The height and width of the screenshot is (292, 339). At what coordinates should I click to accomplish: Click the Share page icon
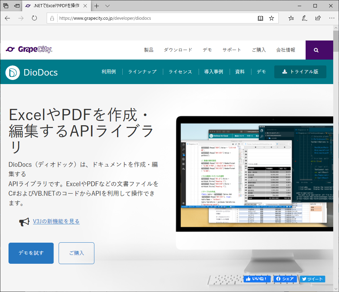coord(318,18)
